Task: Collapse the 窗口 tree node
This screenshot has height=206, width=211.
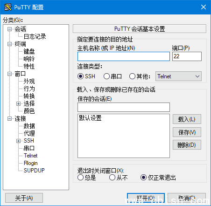Action: [10, 74]
